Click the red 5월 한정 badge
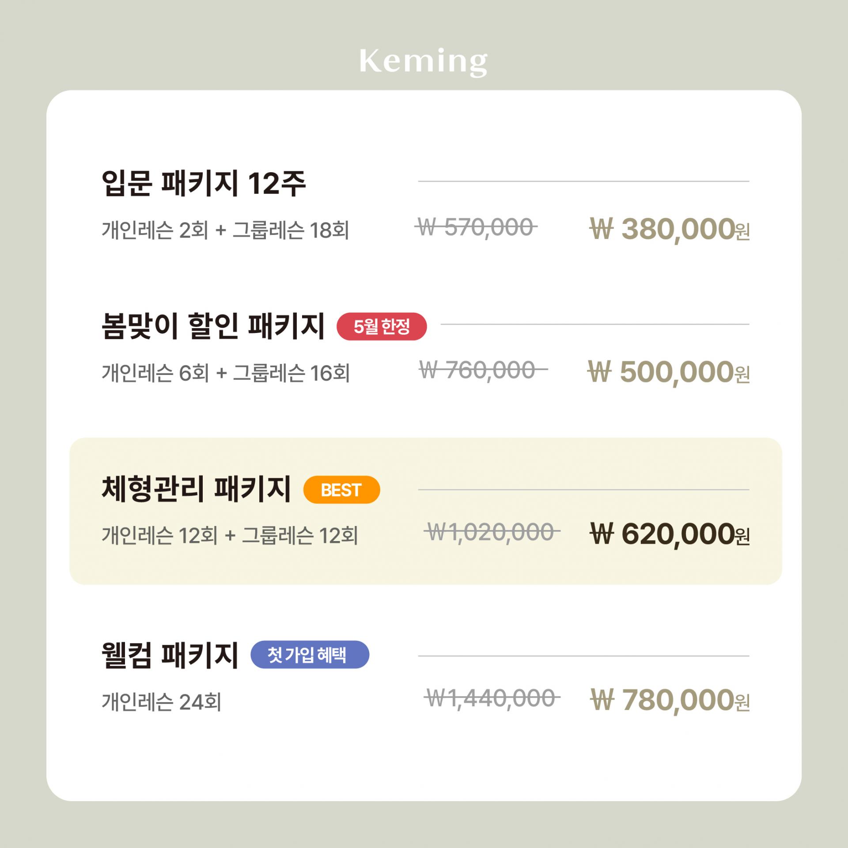848x848 pixels. pyautogui.click(x=382, y=327)
